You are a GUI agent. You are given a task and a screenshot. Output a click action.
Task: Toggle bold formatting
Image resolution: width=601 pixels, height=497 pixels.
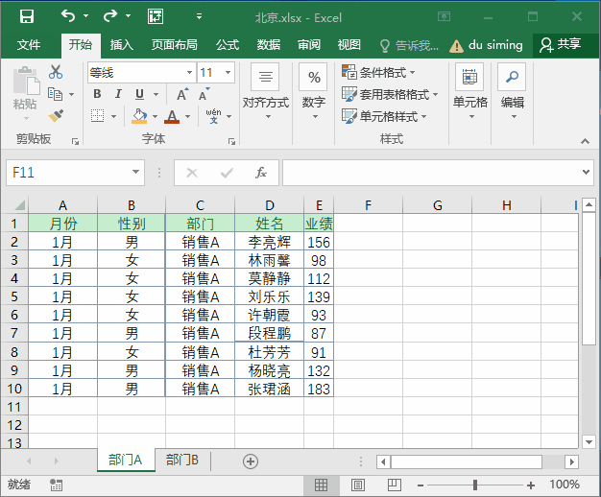(x=97, y=94)
